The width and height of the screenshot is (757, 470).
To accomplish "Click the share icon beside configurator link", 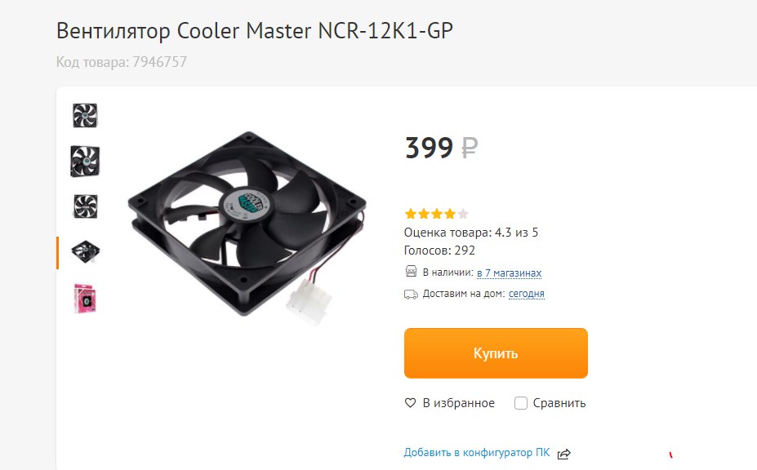I will point(564,454).
